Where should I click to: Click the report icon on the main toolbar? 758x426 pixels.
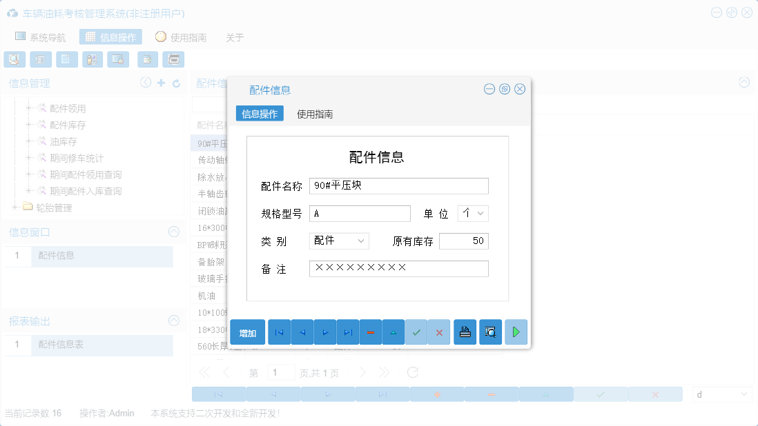41,59
